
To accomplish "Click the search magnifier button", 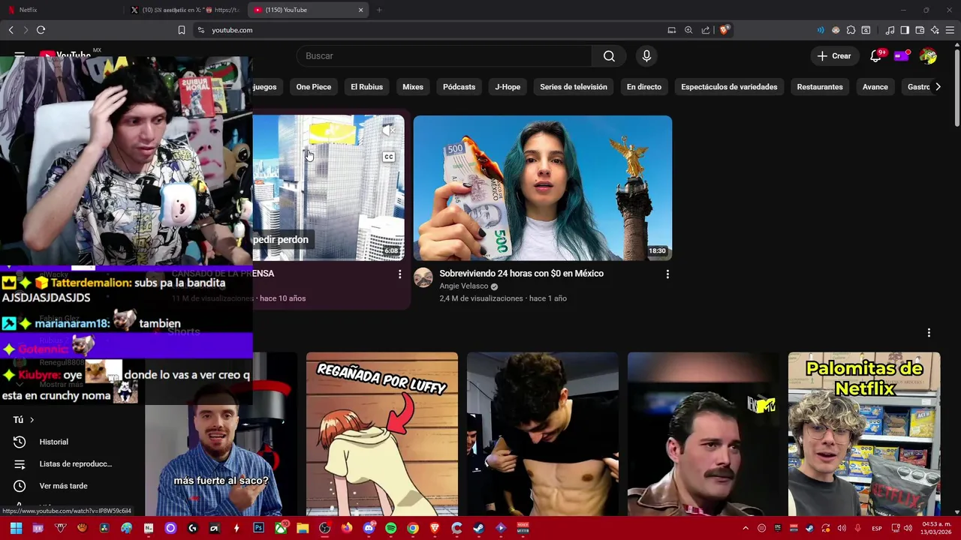I will [609, 56].
